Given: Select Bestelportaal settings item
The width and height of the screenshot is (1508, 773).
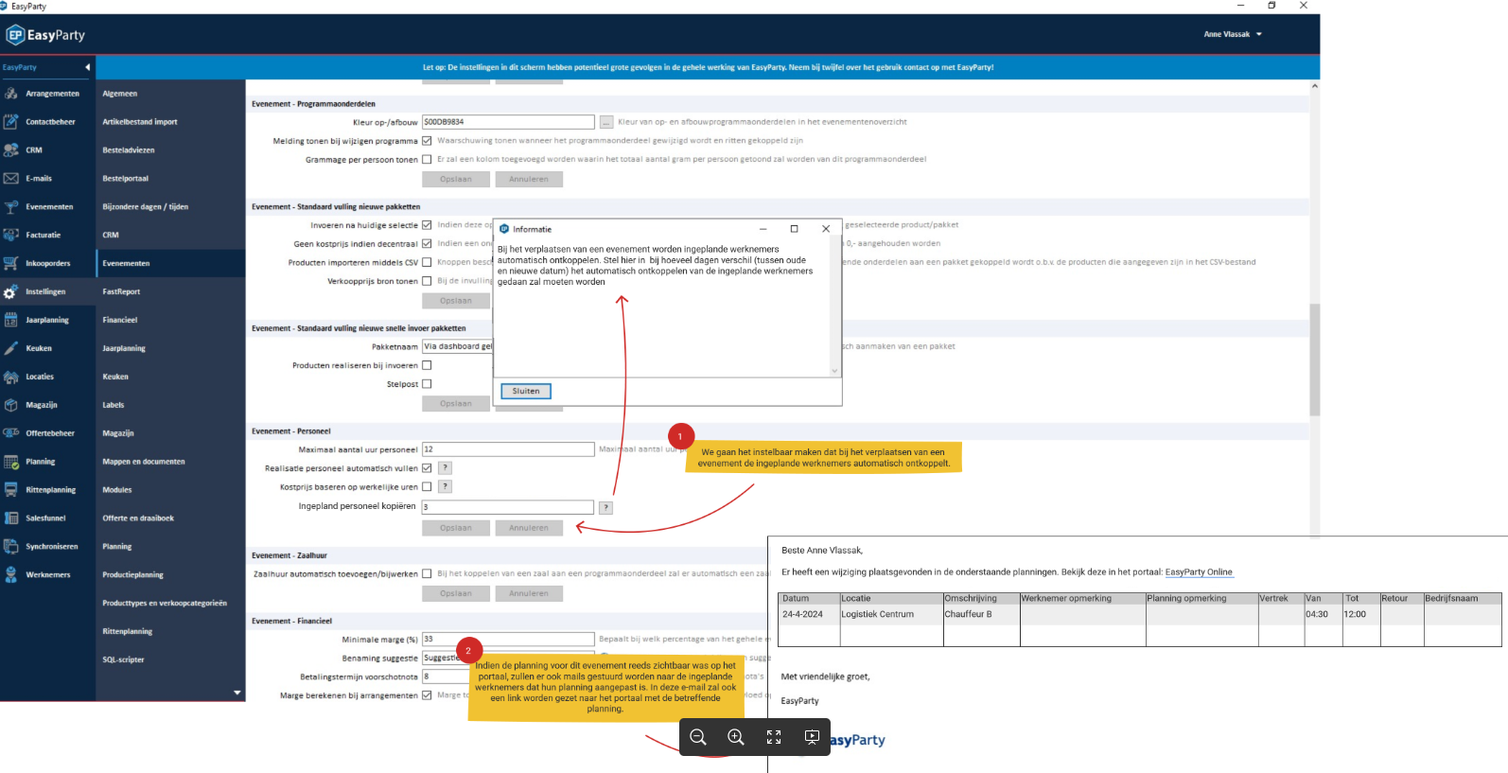Looking at the screenshot, I should [x=126, y=179].
